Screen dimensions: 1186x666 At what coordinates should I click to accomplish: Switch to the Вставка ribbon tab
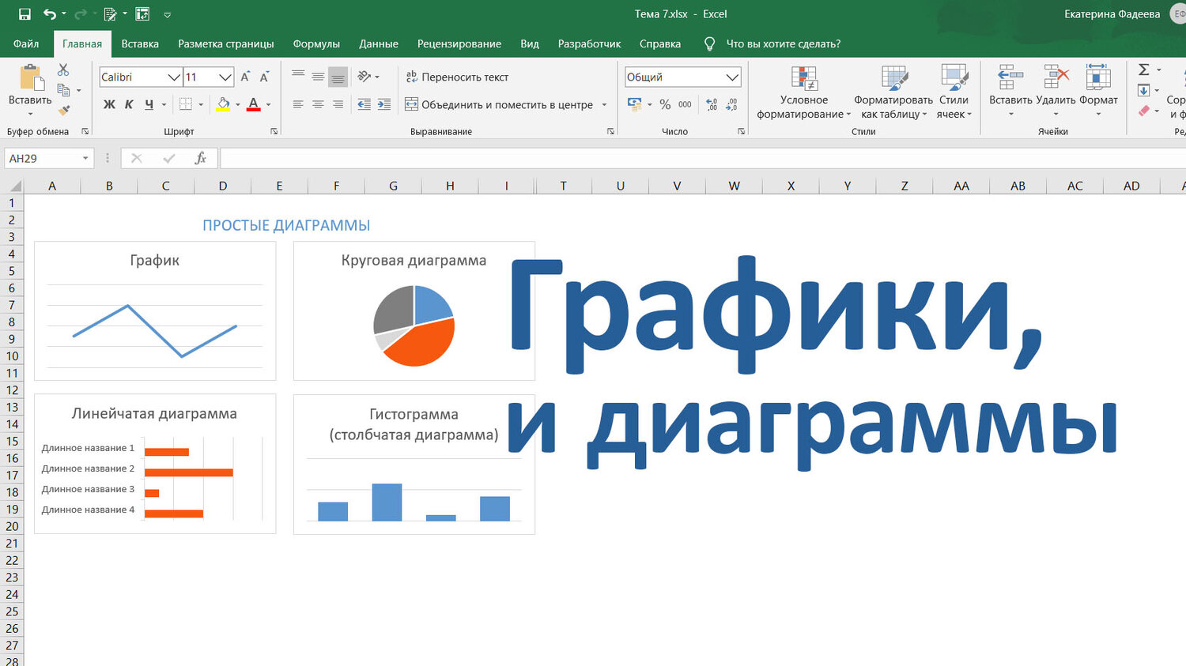pyautogui.click(x=140, y=43)
